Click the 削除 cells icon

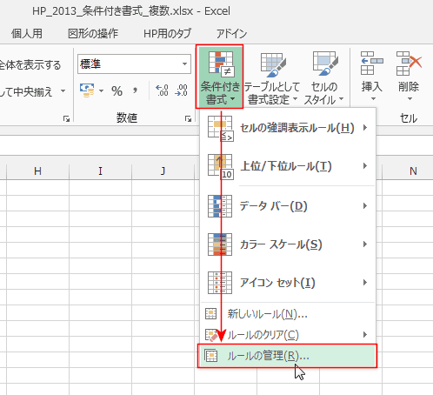[x=409, y=76]
